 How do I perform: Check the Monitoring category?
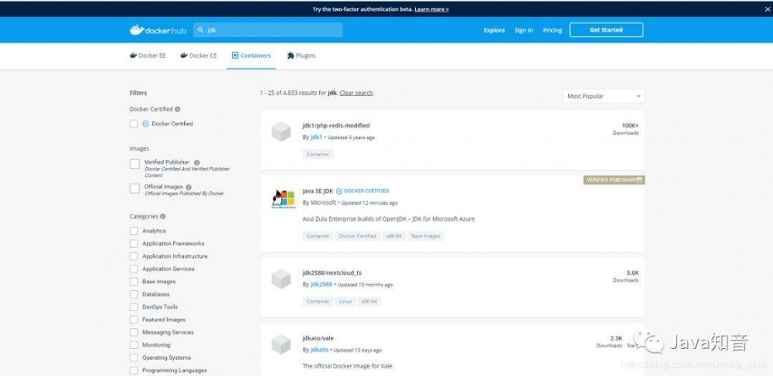134,345
